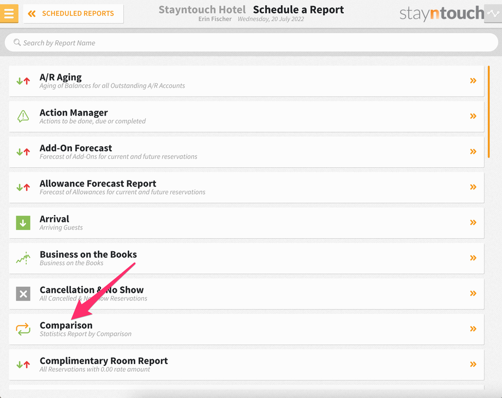Click the stayntouch logo
Image resolution: width=502 pixels, height=398 pixels.
442,14
